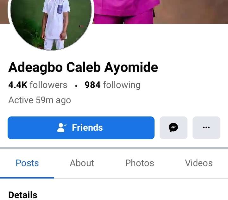This screenshot has height=200, width=228.
Task: Switch to the About tab
Action: 82,163
